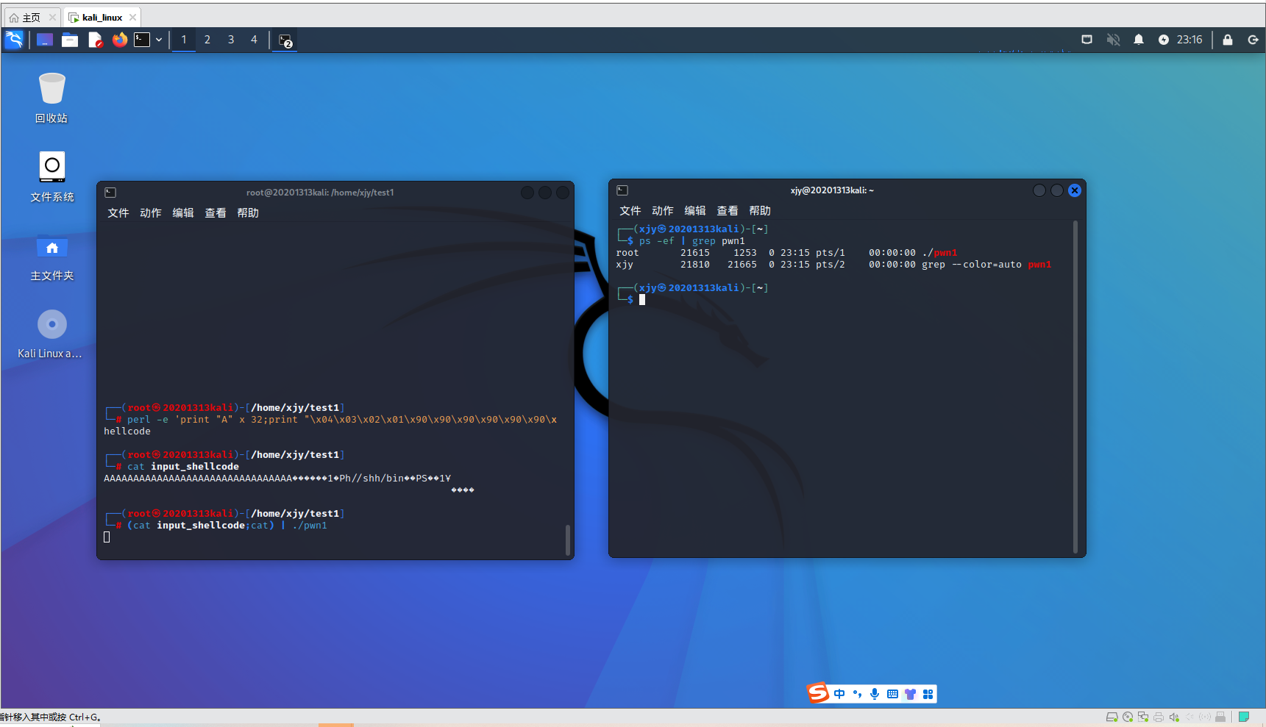1266x727 pixels.
Task: Click the Sogou input method logo
Action: 818,693
